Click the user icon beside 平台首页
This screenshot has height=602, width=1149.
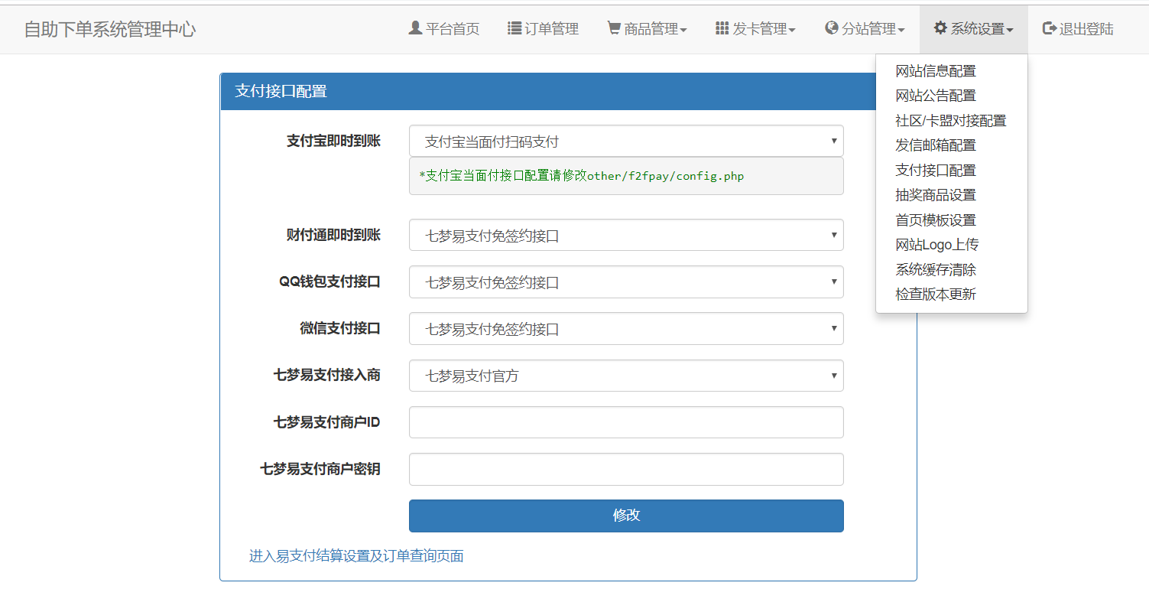coord(415,28)
